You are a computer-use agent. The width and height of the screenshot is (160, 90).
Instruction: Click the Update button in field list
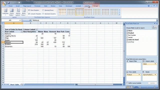click(152, 83)
